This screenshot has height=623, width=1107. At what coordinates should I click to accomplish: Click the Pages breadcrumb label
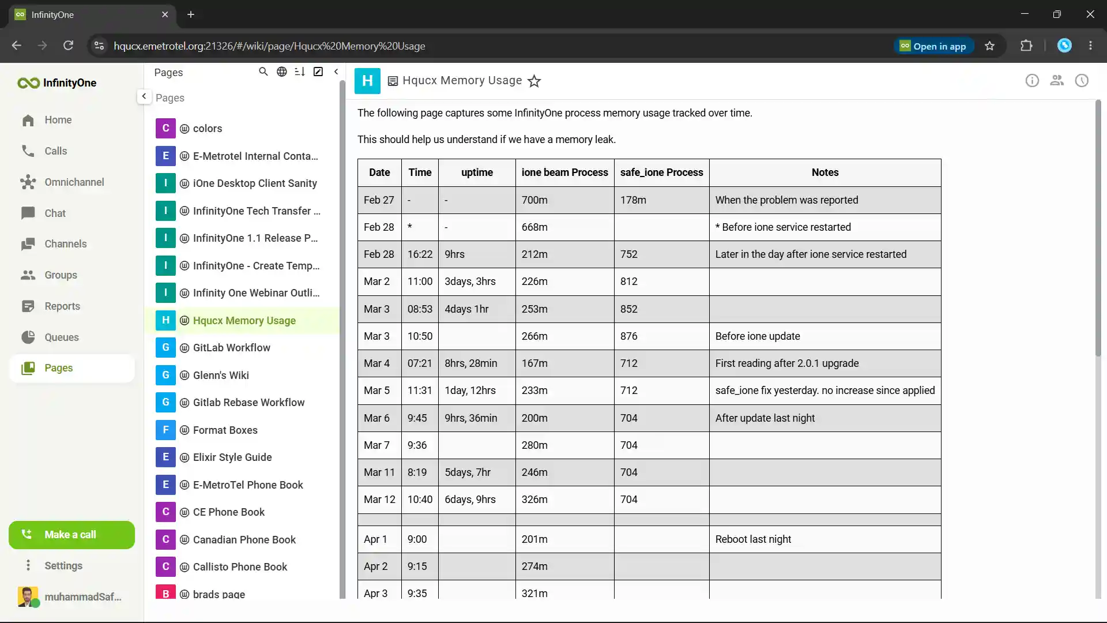point(170,98)
